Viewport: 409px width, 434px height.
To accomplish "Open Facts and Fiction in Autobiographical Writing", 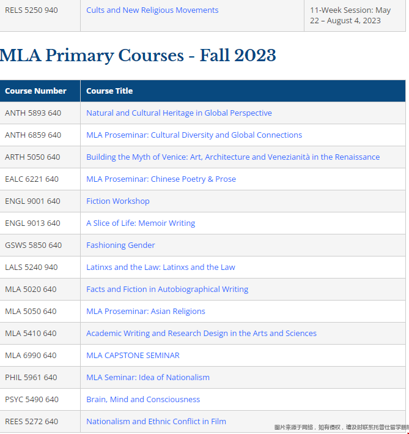I will coord(167,290).
